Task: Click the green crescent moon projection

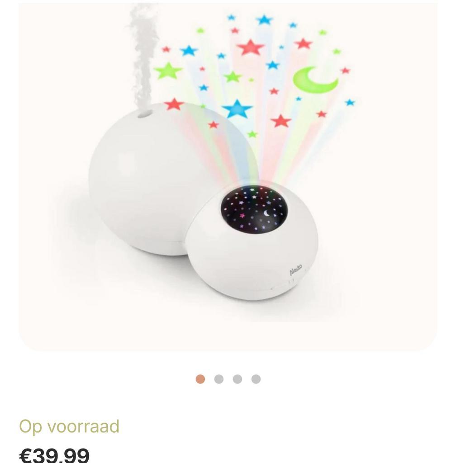Action: 315,80
